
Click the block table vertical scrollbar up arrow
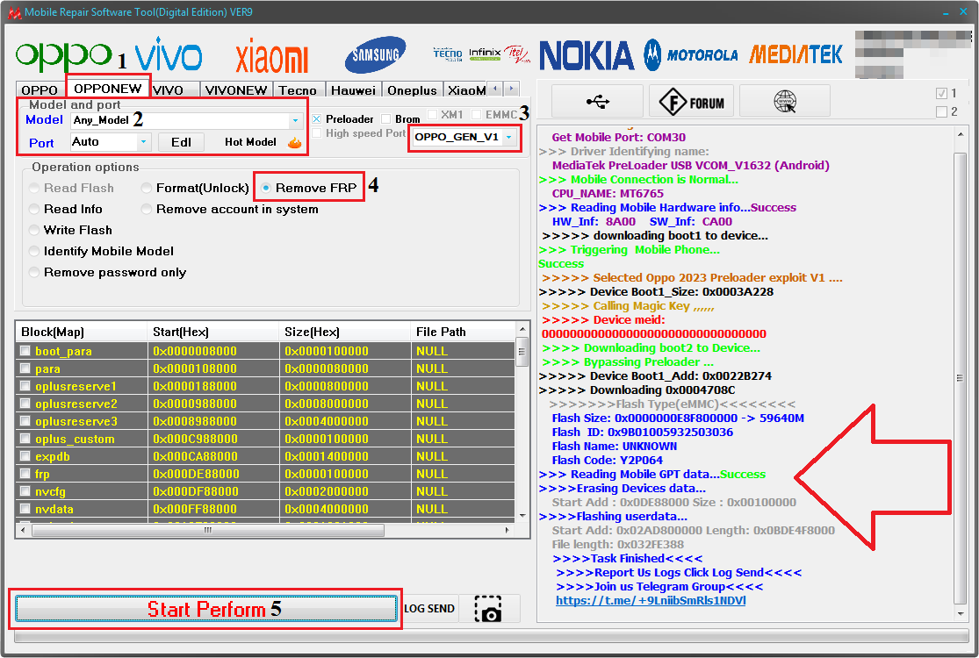click(x=522, y=329)
